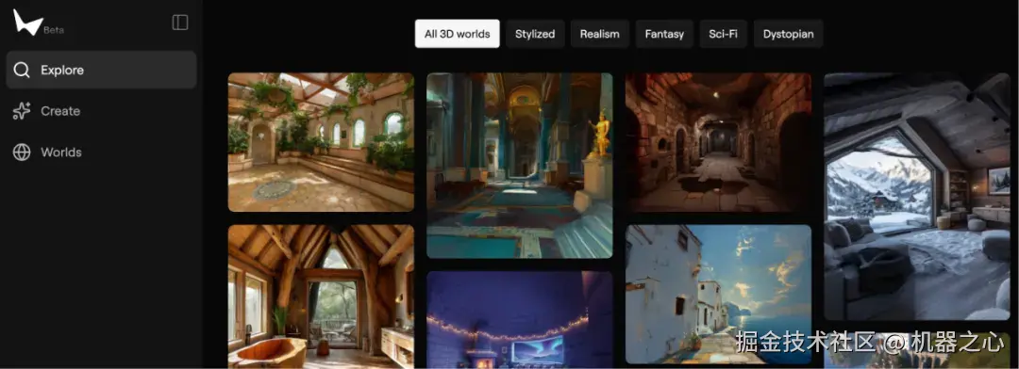
Task: Open the Worlds sidebar item
Action: coord(101,152)
